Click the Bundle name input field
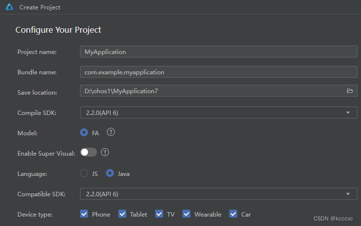This screenshot has width=361, height=226. 218,72
